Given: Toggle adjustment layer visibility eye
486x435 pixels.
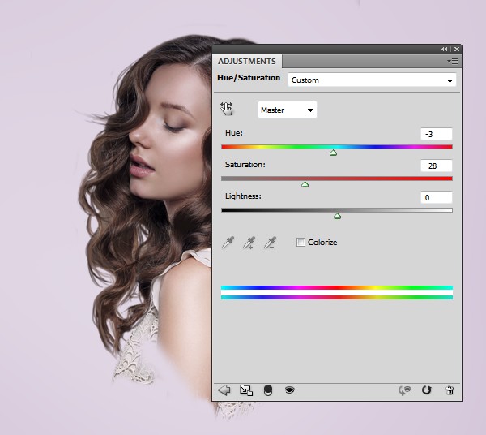Looking at the screenshot, I should (x=289, y=390).
